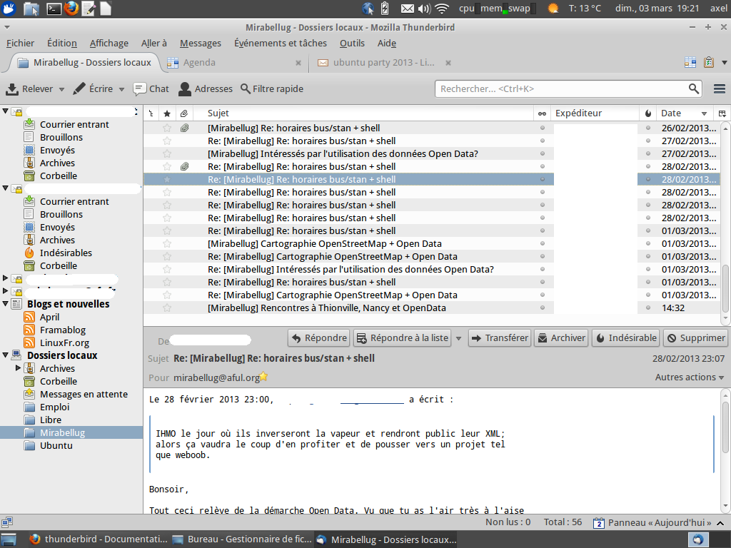Viewport: 731px width, 548px height.
Task: Toggle read dot on 26/02/2013 message row
Action: pos(543,128)
